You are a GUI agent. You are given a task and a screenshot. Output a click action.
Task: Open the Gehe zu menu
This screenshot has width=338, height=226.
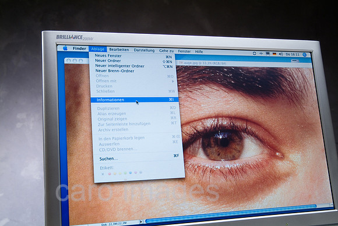click(x=167, y=51)
